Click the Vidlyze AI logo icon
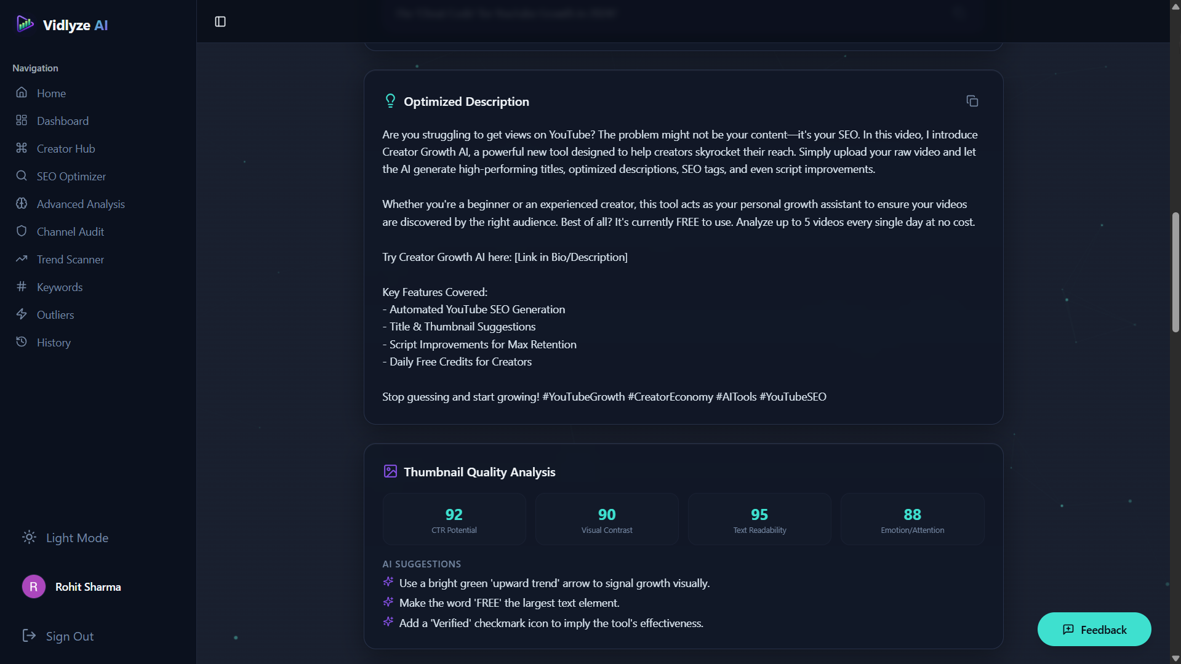The height and width of the screenshot is (664, 1181). 25,24
